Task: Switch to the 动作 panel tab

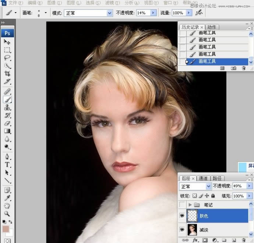Action: point(212,27)
